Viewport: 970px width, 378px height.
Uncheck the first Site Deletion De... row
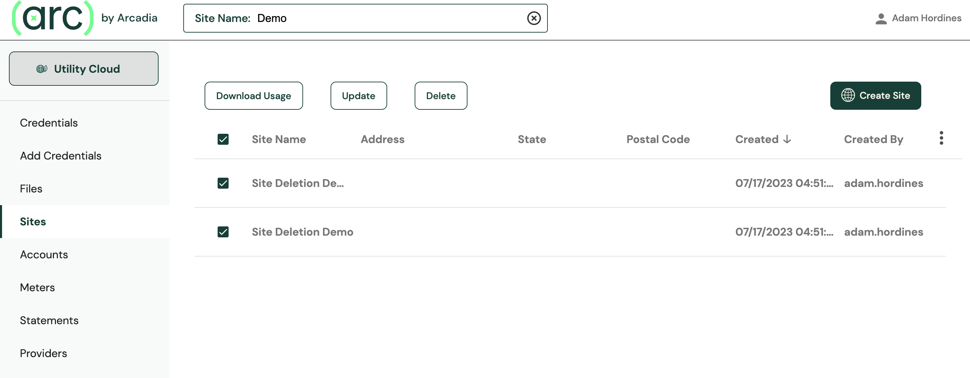pyautogui.click(x=223, y=183)
